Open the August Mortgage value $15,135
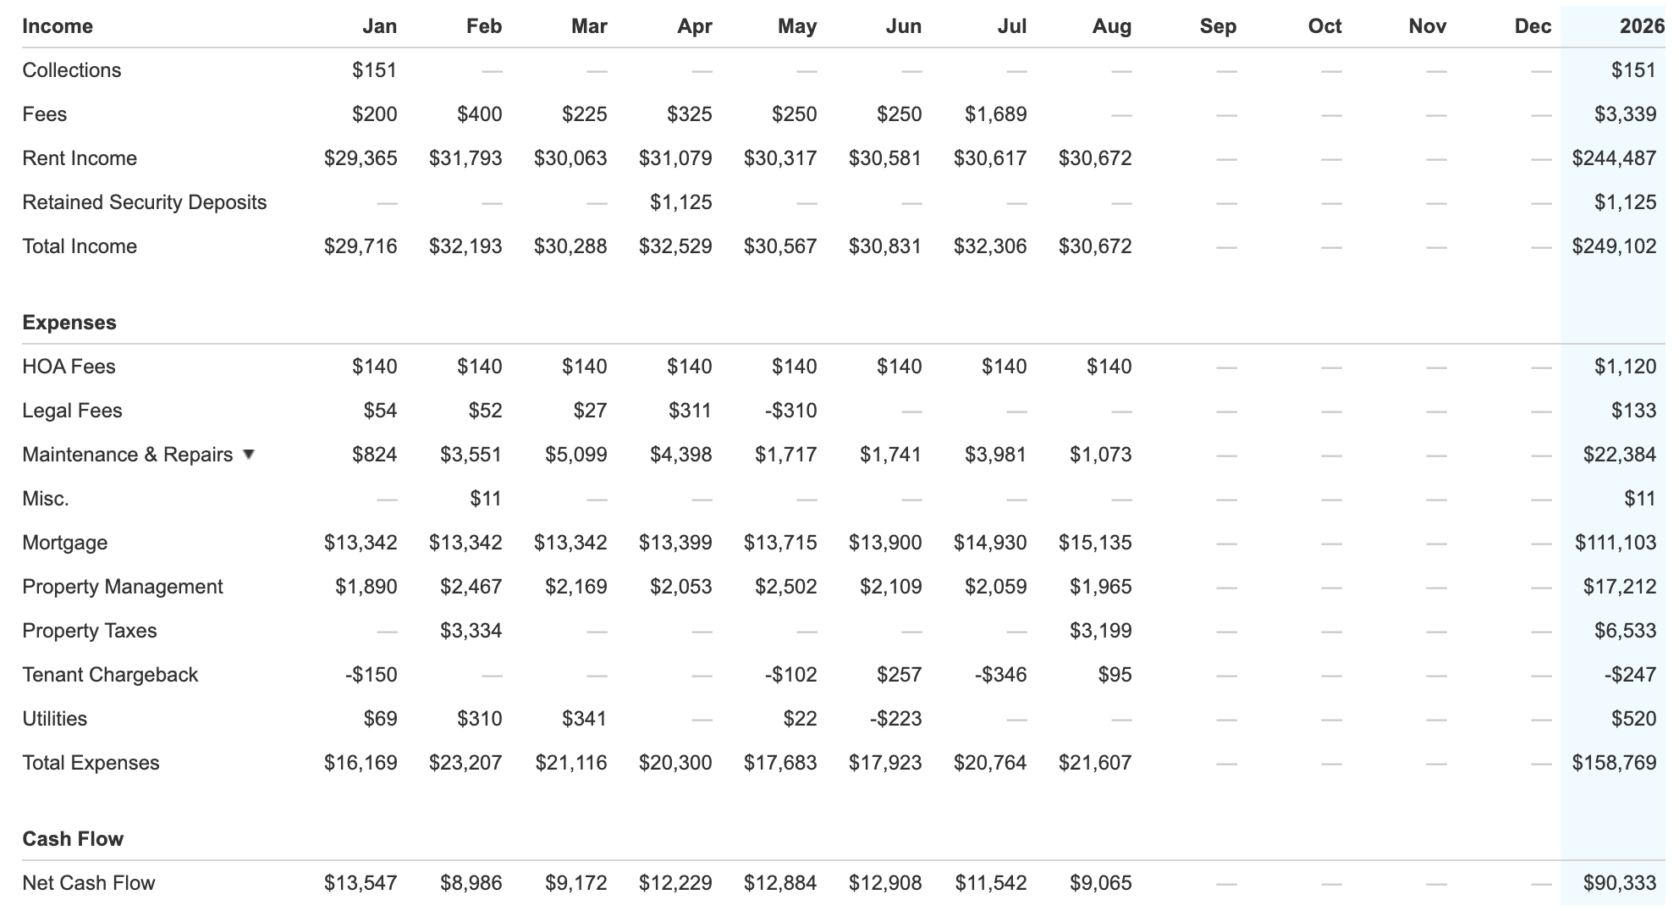The height and width of the screenshot is (911, 1679). [1095, 543]
